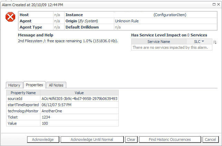Select the Properties tab
Screen dimensions: 222x146
point(35,85)
